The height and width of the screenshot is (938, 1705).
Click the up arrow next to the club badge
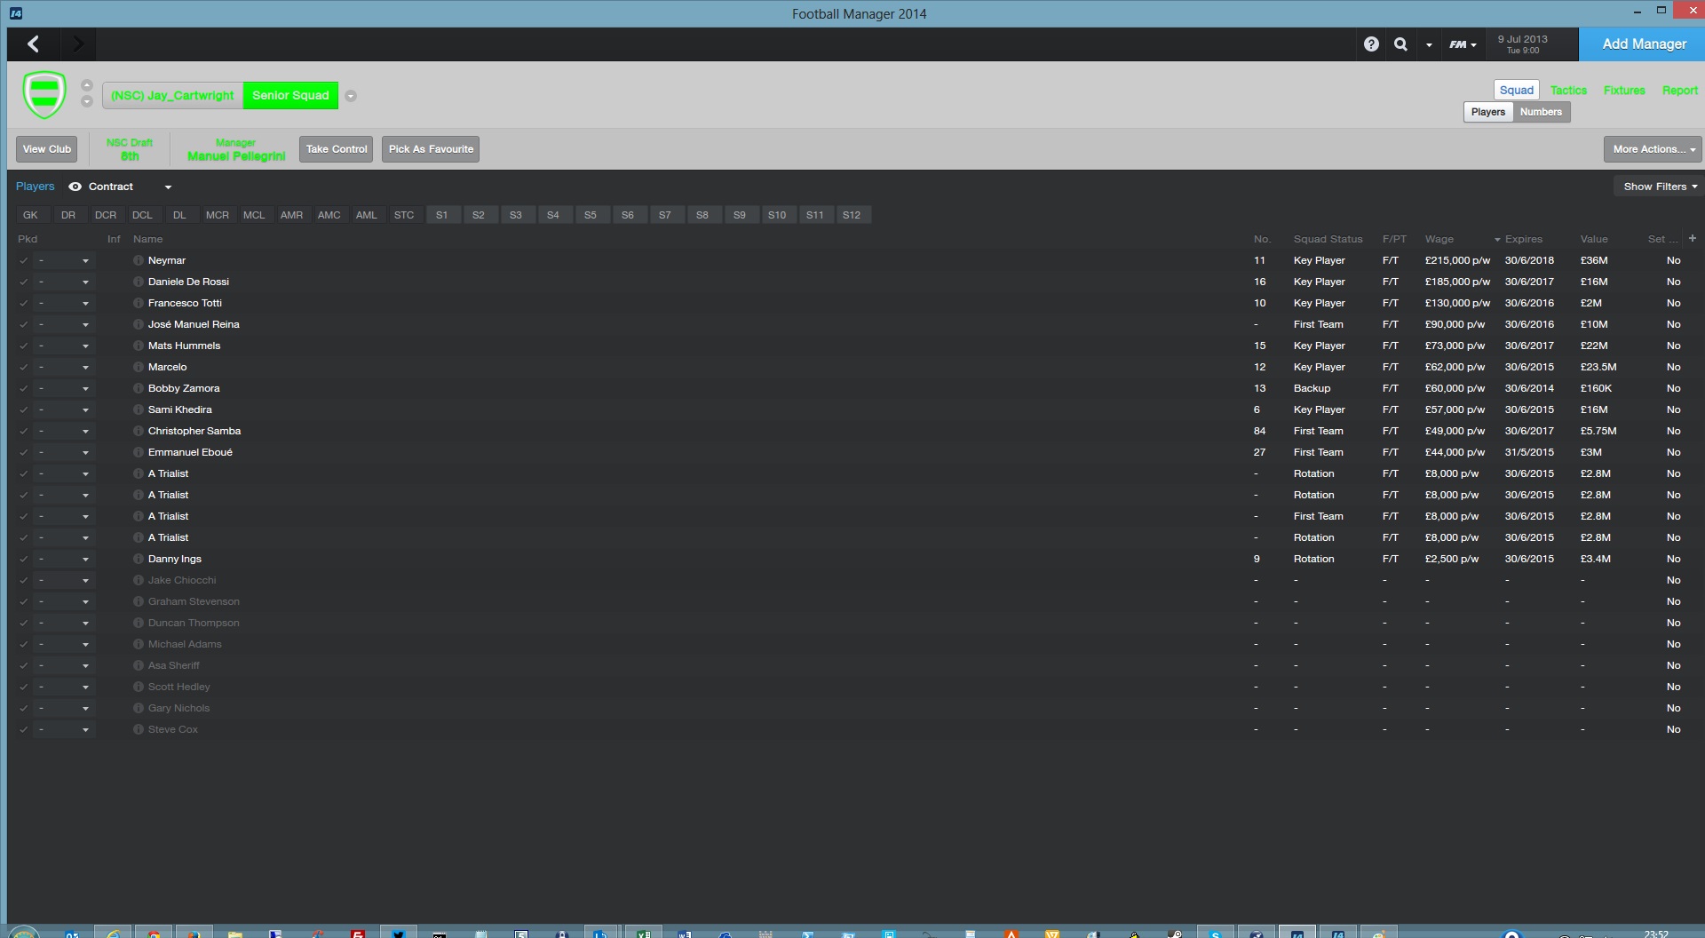[x=86, y=85]
